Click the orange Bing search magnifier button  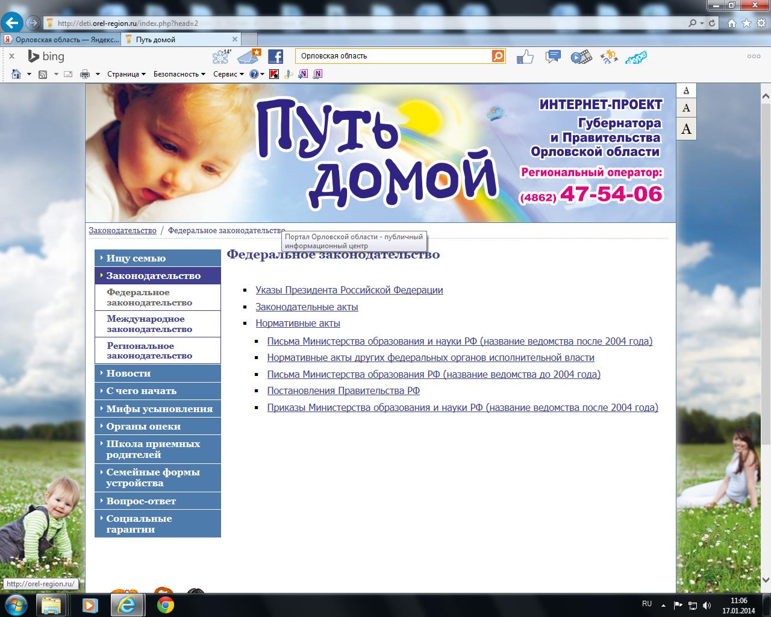(498, 56)
